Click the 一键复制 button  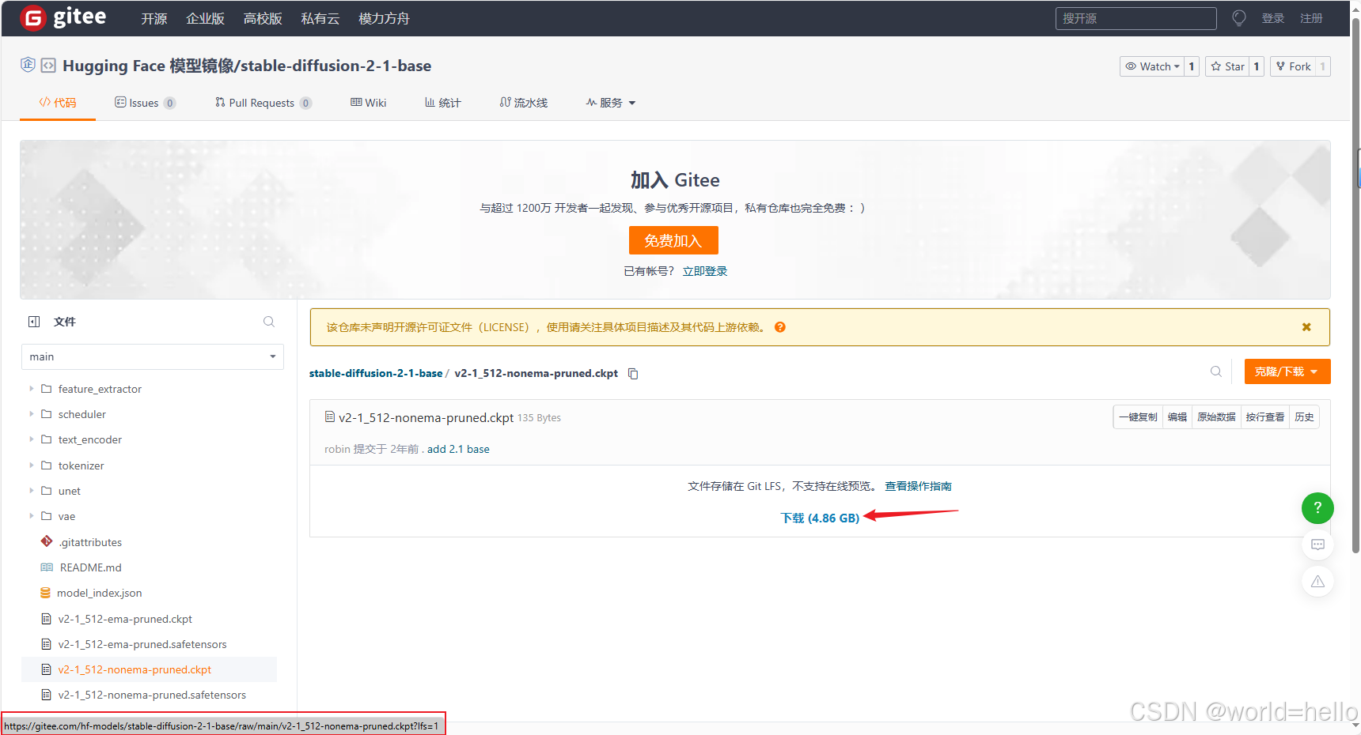(x=1138, y=416)
